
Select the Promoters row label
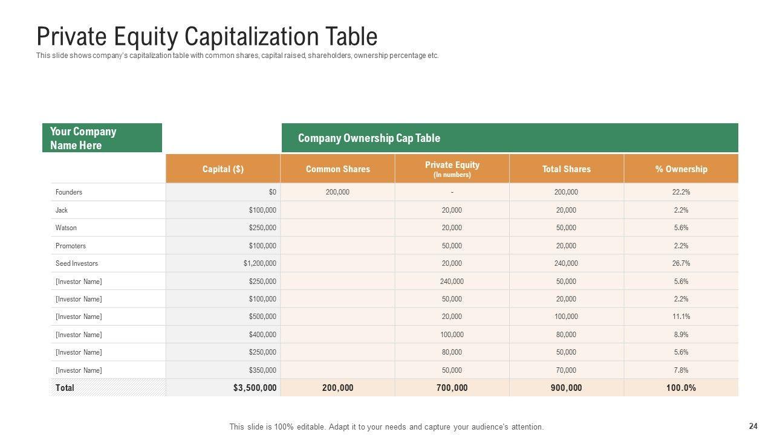coord(71,246)
